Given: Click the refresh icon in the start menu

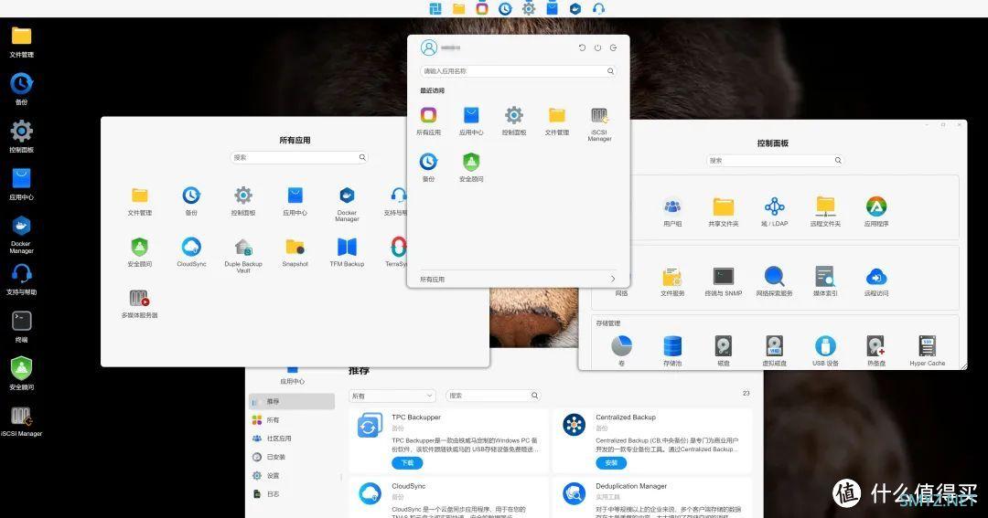Looking at the screenshot, I should coord(582,48).
